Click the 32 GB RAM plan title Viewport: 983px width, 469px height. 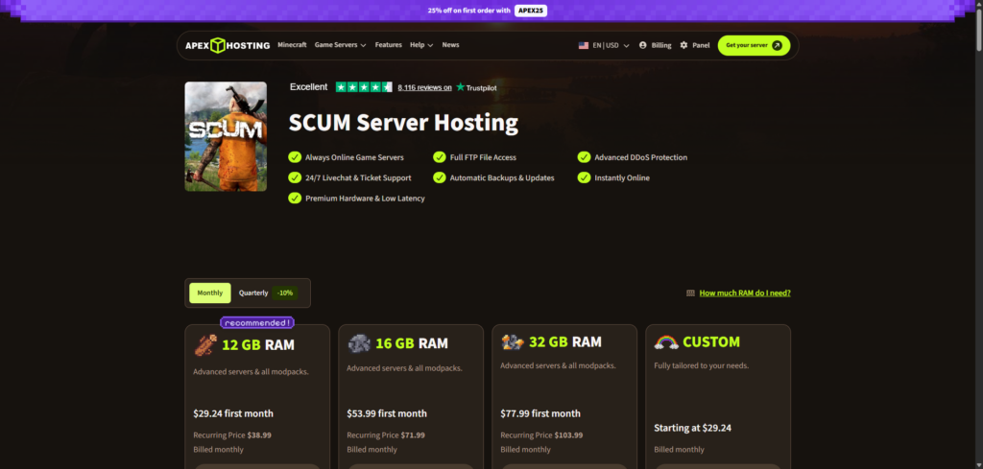tap(565, 341)
